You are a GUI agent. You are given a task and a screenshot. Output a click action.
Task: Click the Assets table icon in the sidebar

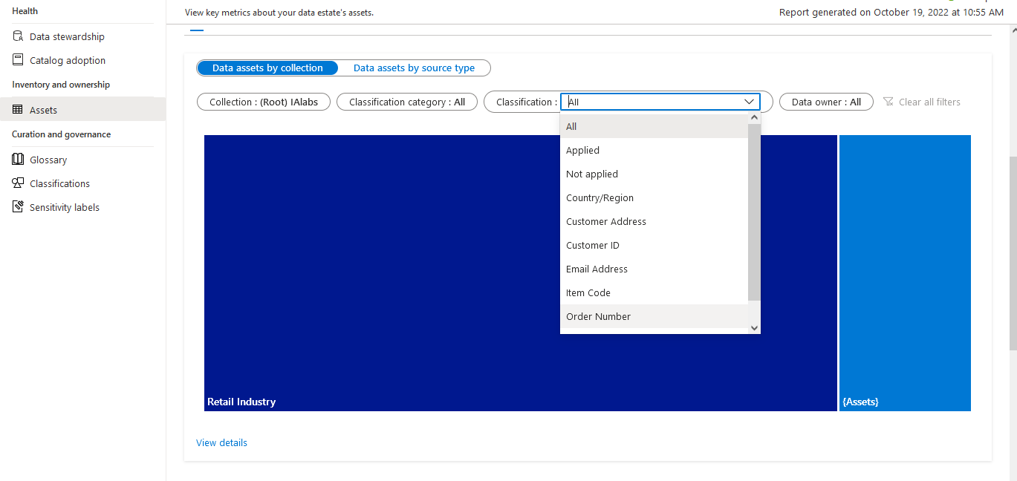point(18,110)
